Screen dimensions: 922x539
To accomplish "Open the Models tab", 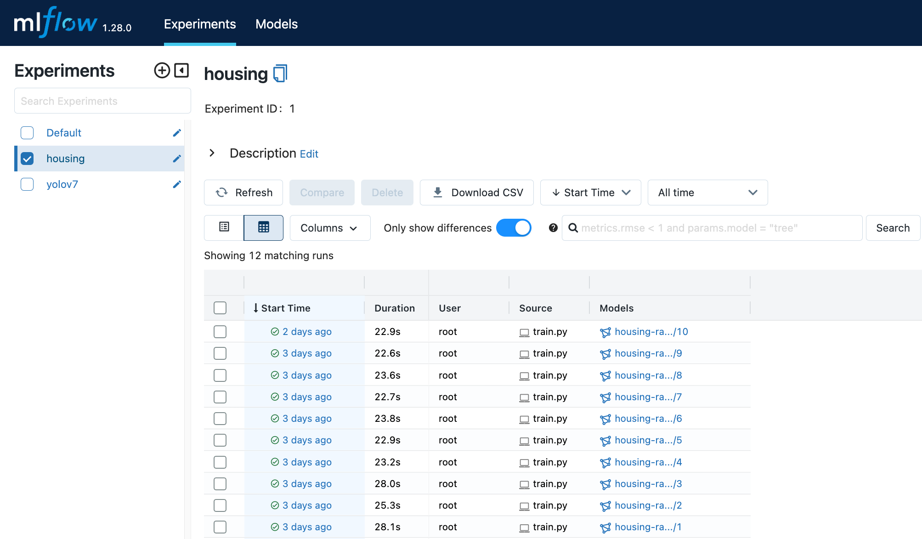I will 277,24.
